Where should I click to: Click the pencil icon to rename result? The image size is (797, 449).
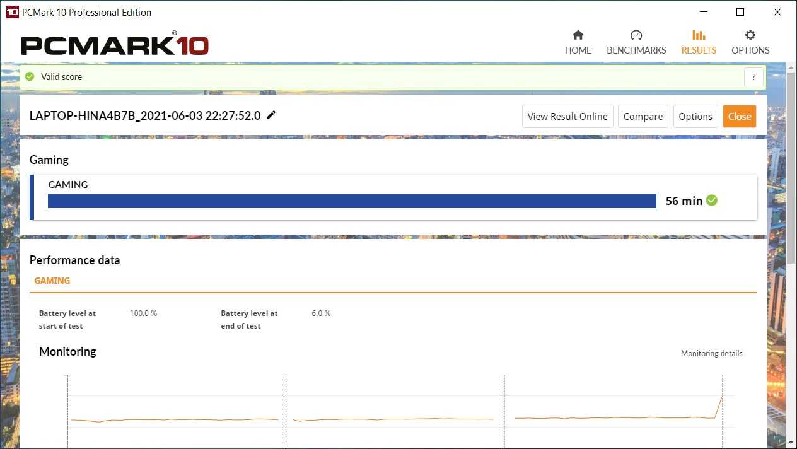pos(271,115)
